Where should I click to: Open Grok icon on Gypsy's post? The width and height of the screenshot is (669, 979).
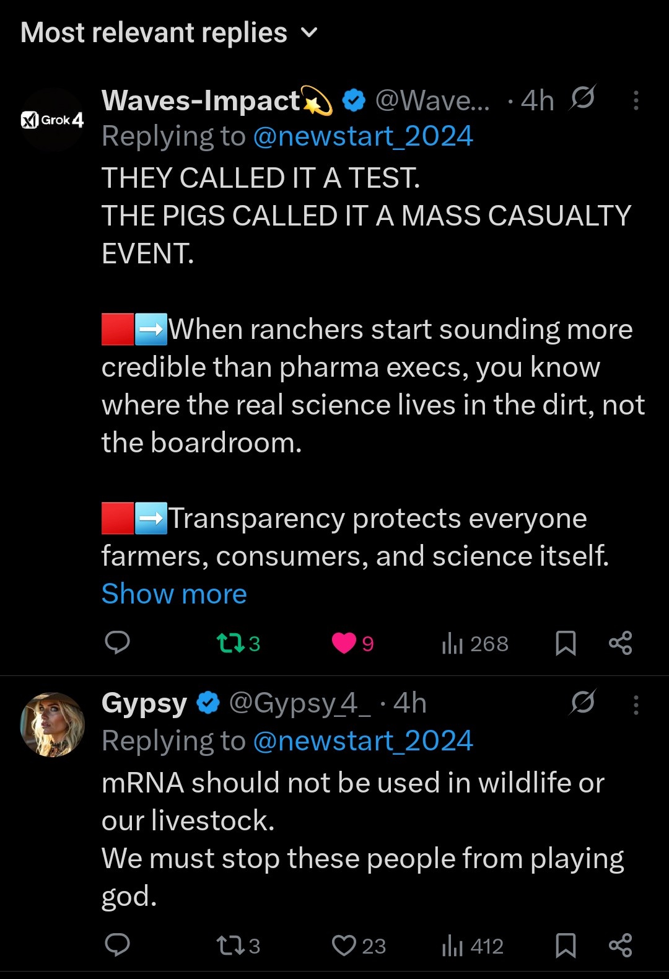(x=582, y=703)
